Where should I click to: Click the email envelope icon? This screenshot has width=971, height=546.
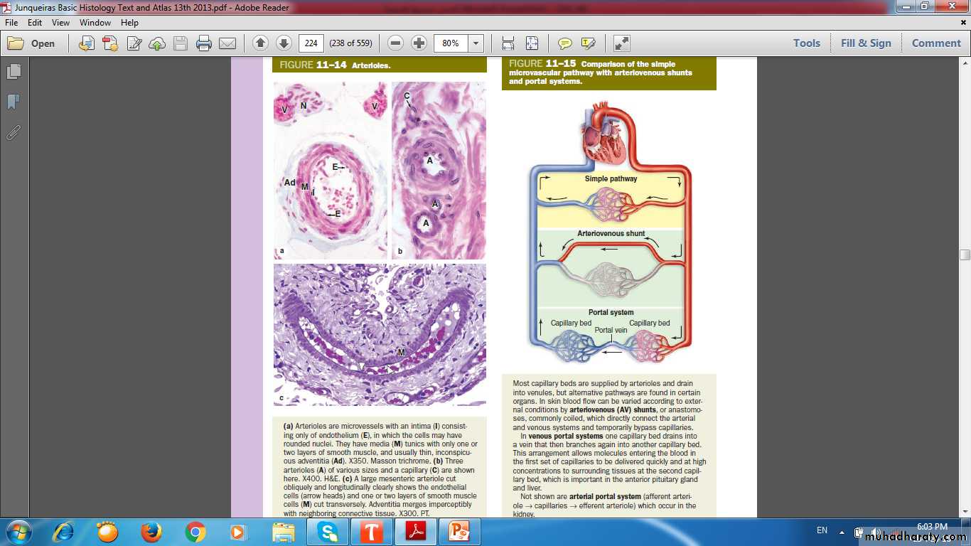(227, 43)
